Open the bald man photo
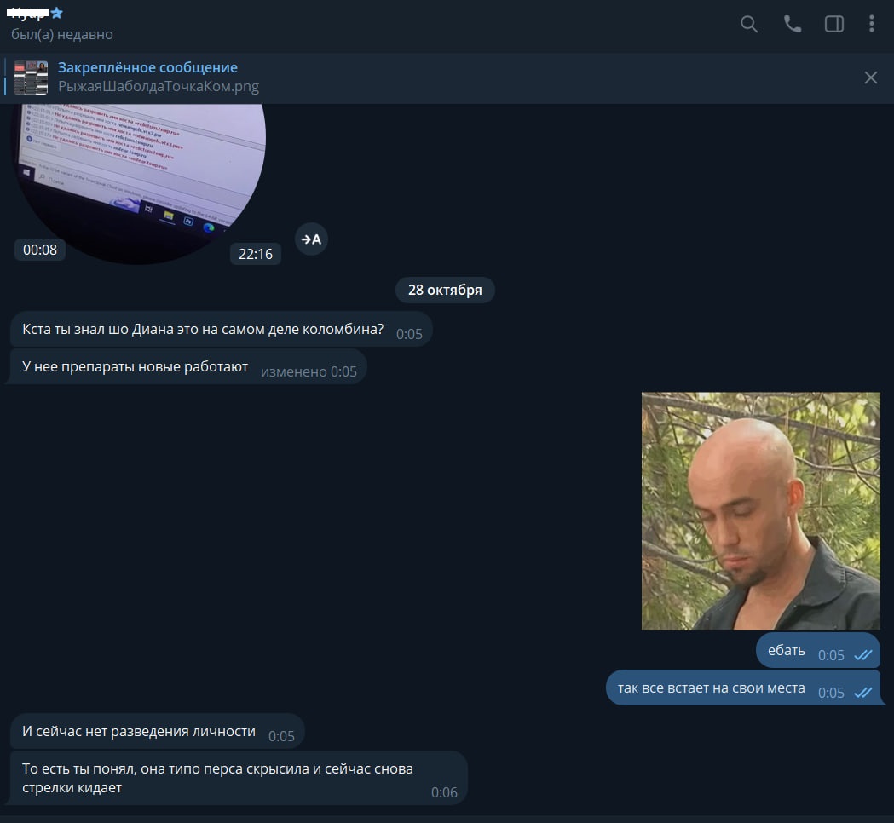 coord(760,510)
